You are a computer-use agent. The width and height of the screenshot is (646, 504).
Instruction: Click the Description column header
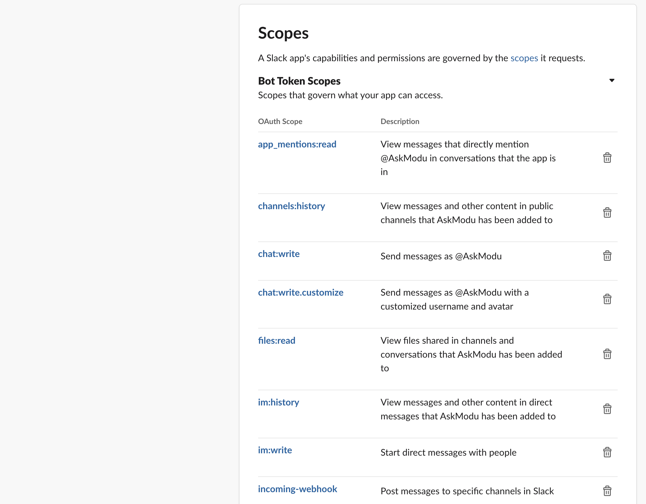click(400, 121)
